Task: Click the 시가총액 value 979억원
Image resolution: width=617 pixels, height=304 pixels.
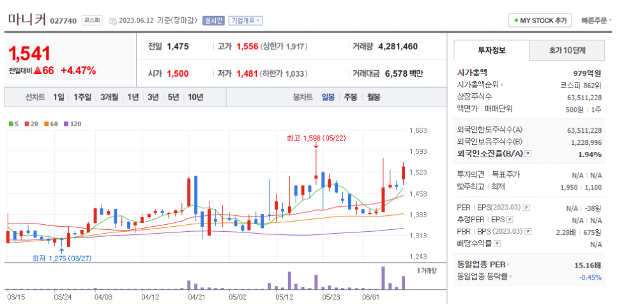Action: point(588,73)
